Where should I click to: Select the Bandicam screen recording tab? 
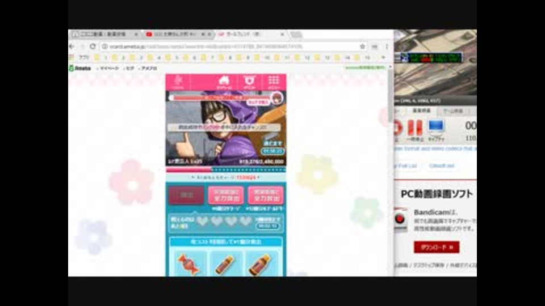(421, 110)
